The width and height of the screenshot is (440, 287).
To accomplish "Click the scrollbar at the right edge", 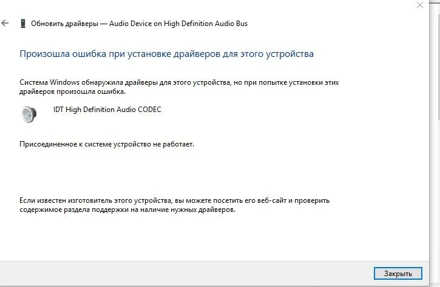I will tap(438, 66).
